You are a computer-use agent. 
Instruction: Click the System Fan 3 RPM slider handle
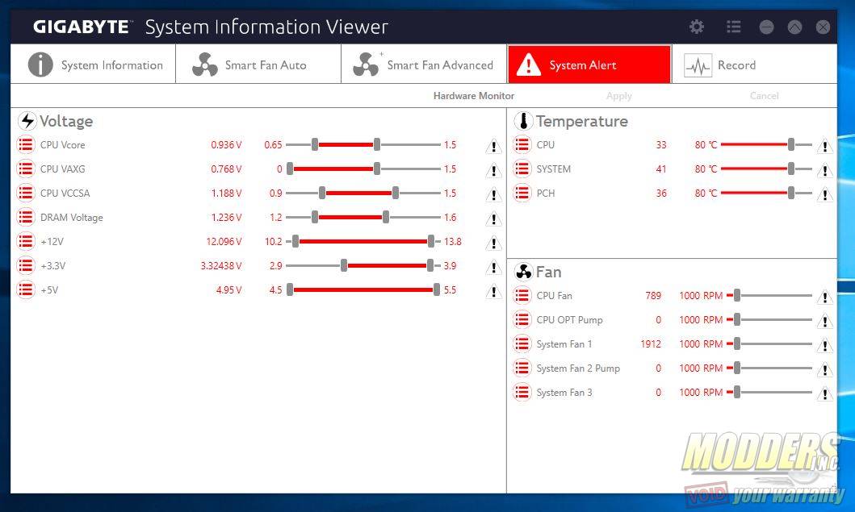pyautogui.click(x=737, y=392)
